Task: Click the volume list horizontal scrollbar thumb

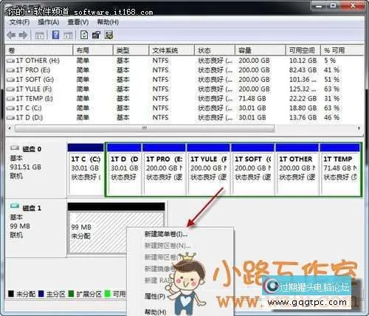Action: (x=145, y=128)
